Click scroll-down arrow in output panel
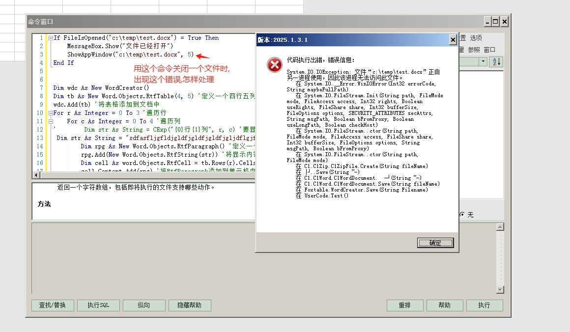The width and height of the screenshot is (570, 332). pyautogui.click(x=500, y=290)
